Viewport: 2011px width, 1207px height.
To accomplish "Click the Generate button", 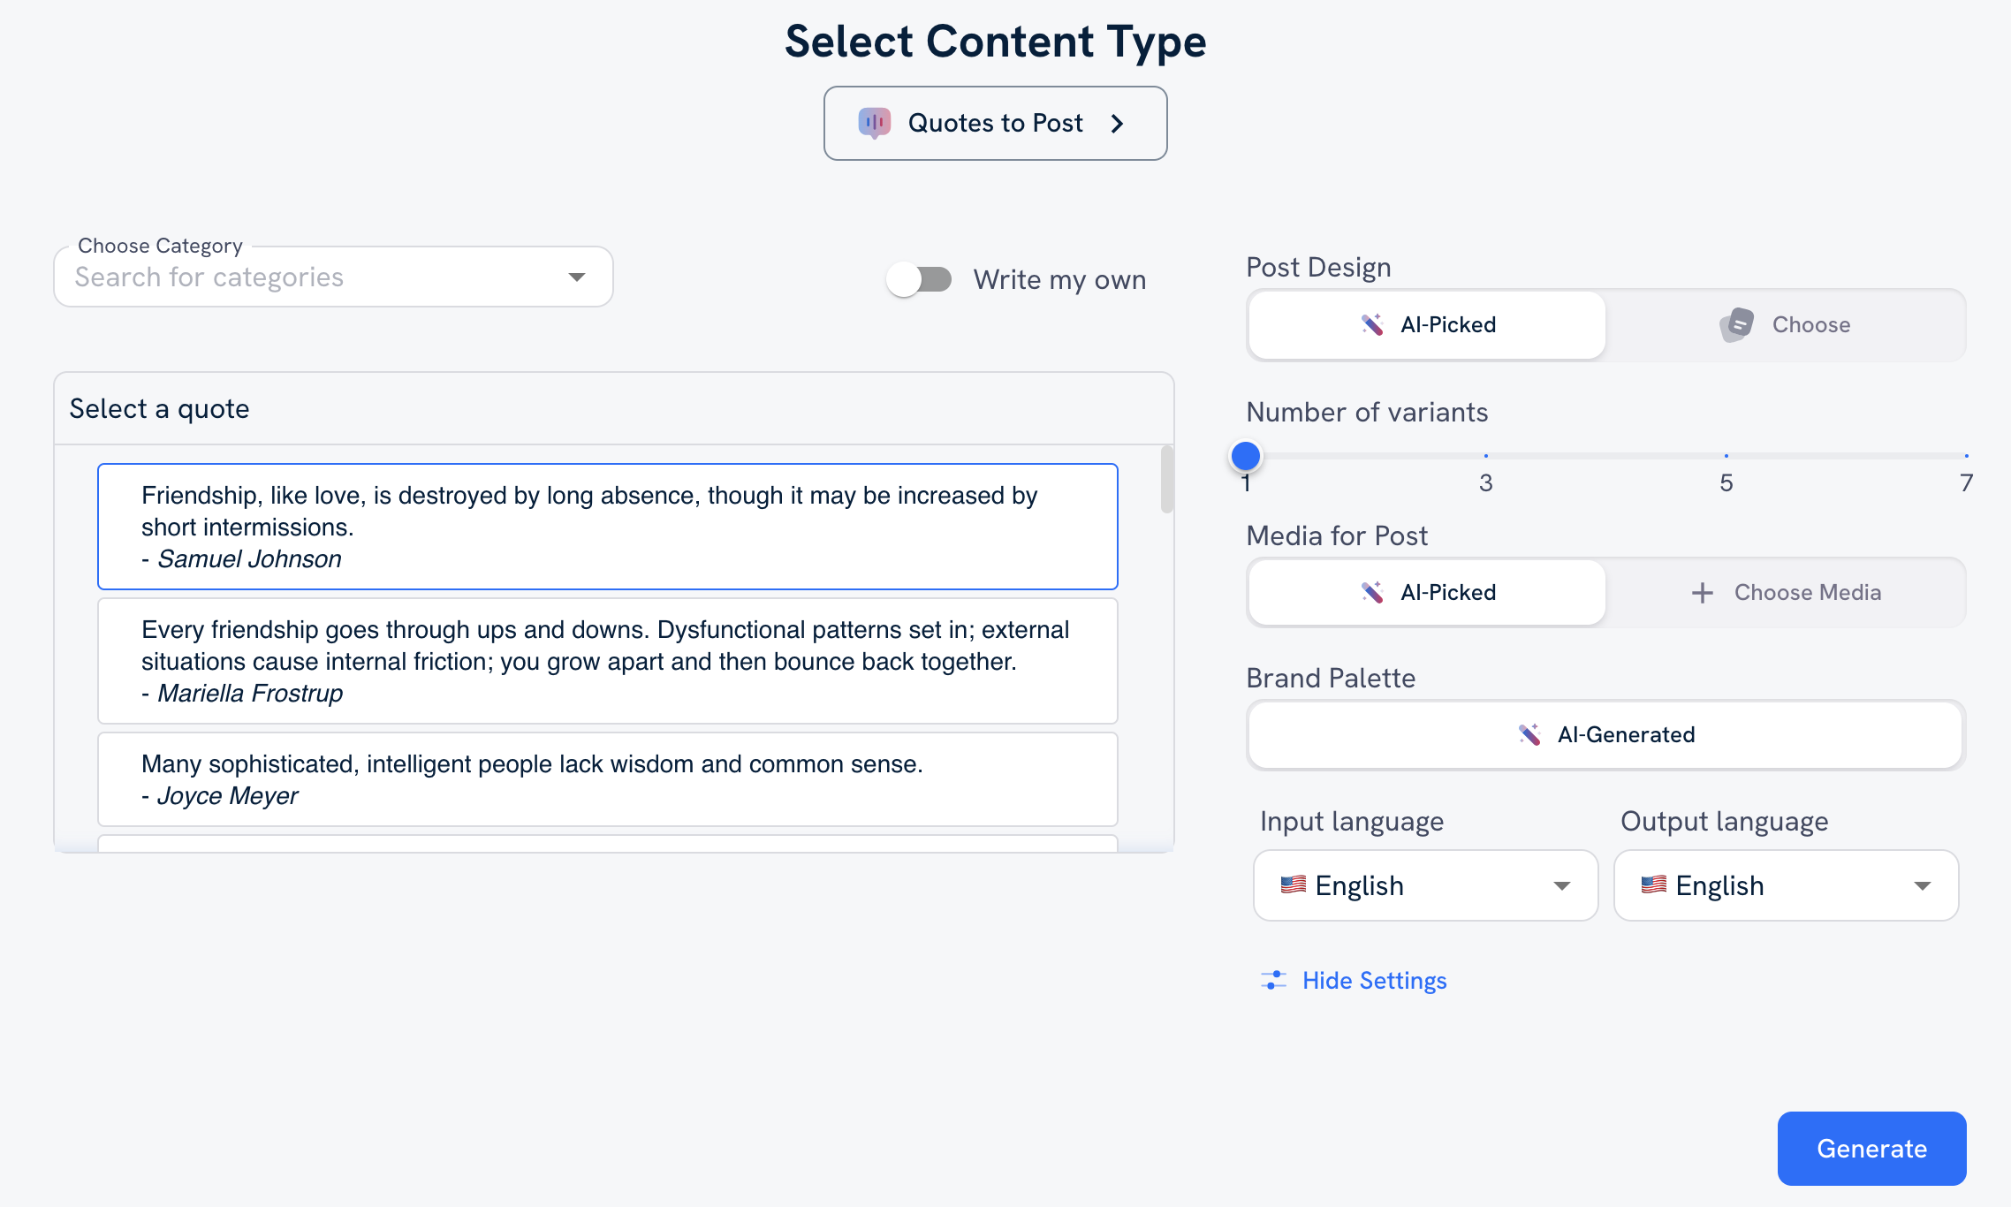I will tap(1871, 1148).
